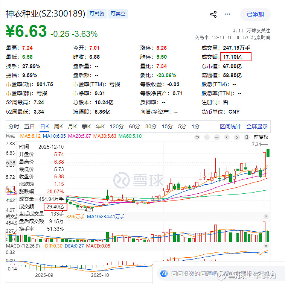Pan chart right with arrow icon
Screen dimensions: 285x284
click(x=237, y=137)
